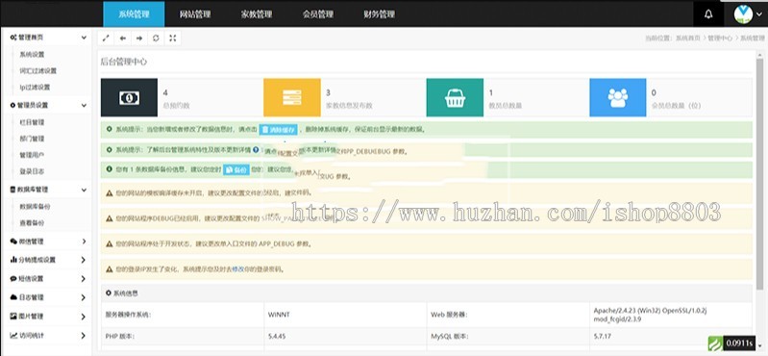768x356 pixels.
Task: Open 数据库备份 in the sidebar
Action: 35,207
